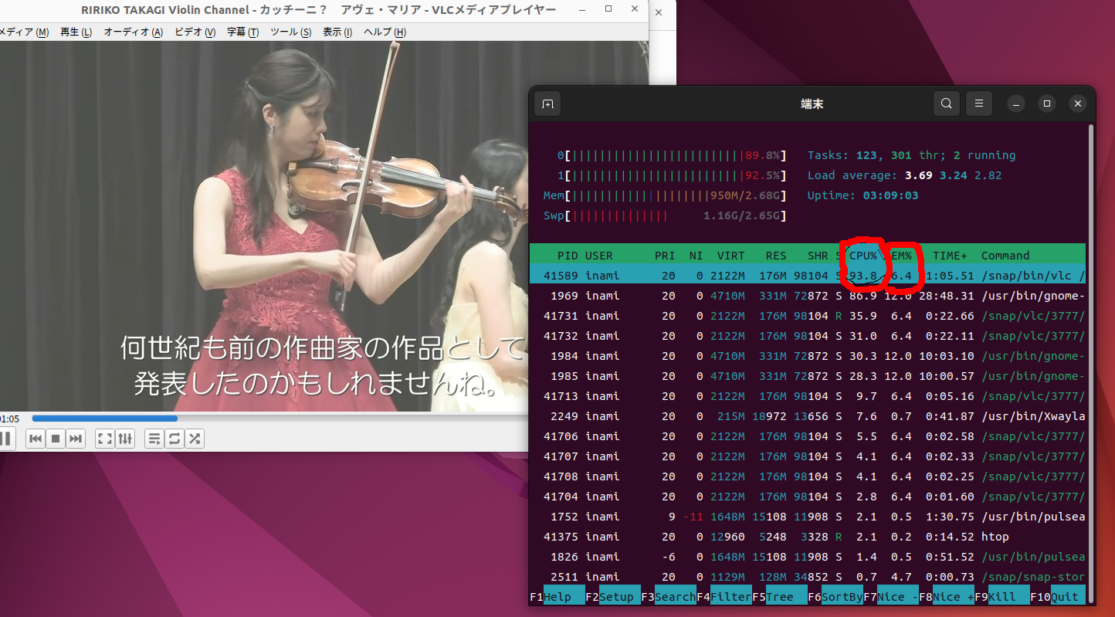Open the 再生(L) menu in VLC

point(76,32)
